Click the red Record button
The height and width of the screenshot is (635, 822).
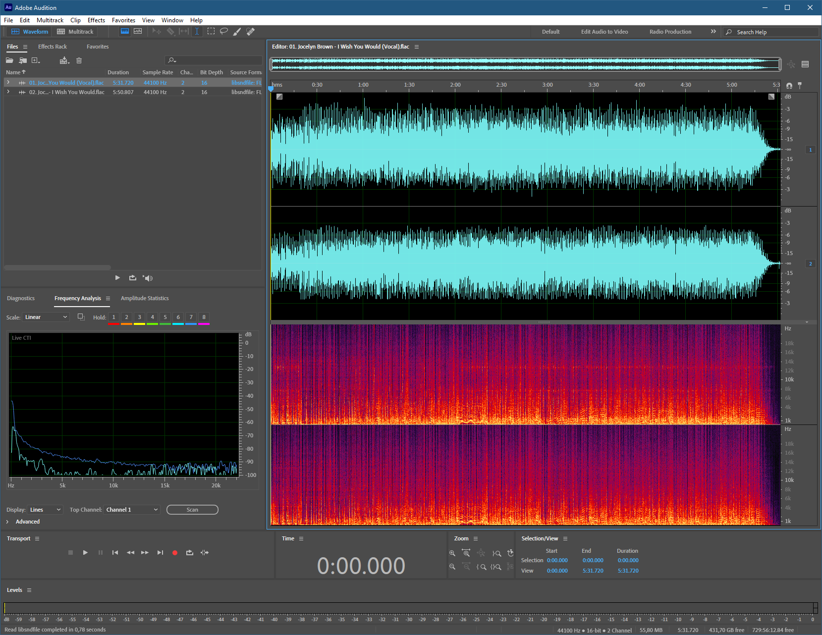(174, 553)
